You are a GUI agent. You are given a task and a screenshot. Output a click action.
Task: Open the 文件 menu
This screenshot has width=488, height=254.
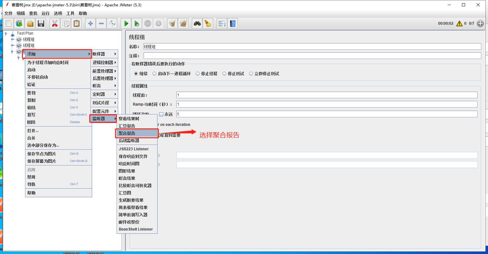coord(8,13)
